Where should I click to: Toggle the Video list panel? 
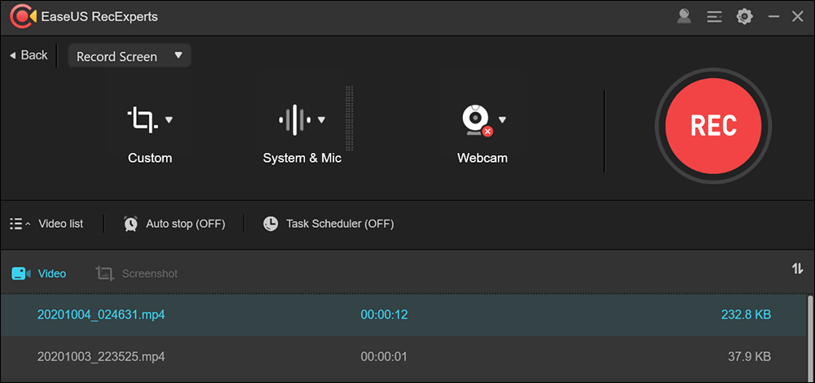click(x=46, y=224)
